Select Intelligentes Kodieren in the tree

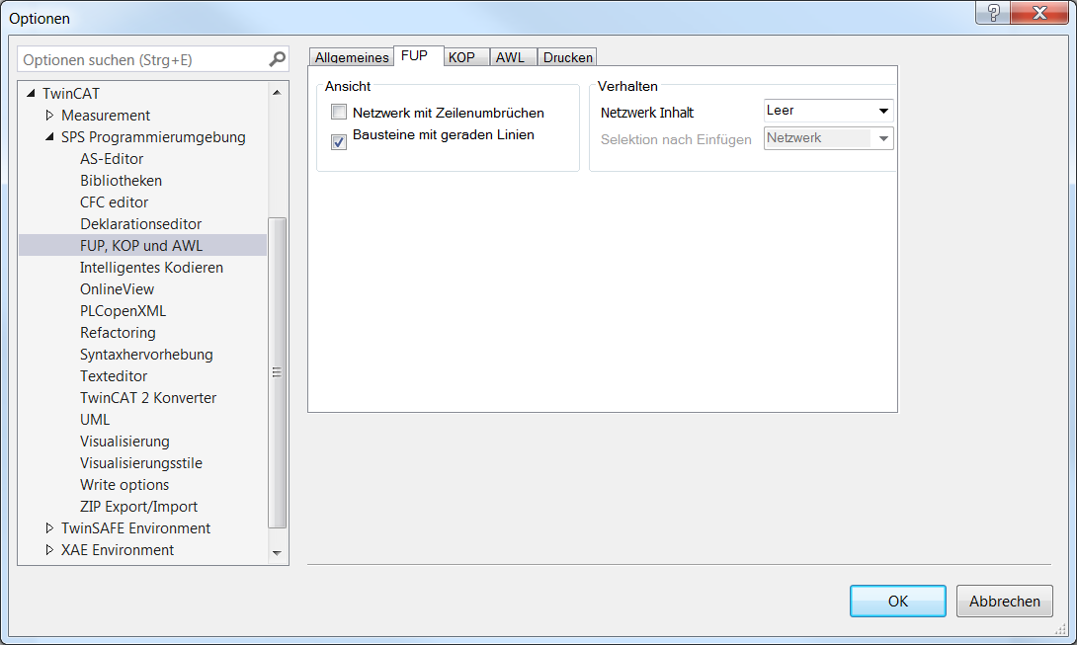click(x=151, y=268)
